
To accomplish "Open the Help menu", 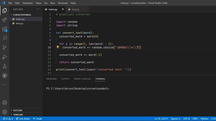I will pyautogui.click(x=73, y=3).
